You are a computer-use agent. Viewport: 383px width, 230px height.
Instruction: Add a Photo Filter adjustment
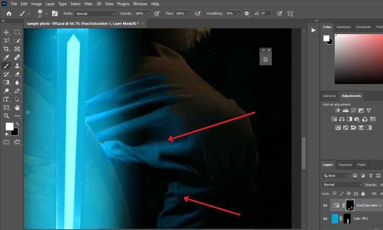[357, 119]
